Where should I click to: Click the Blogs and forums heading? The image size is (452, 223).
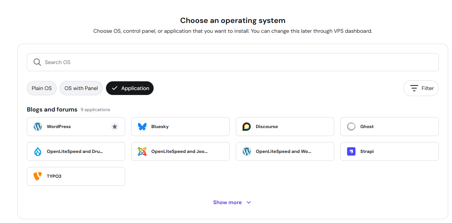52,109
